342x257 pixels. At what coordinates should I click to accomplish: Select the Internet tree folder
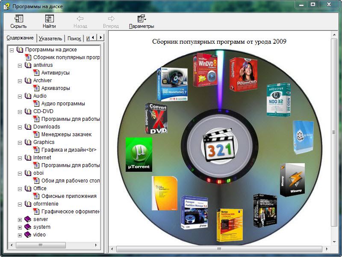[42, 158]
